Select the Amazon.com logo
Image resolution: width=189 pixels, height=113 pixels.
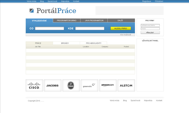pos(108,85)
